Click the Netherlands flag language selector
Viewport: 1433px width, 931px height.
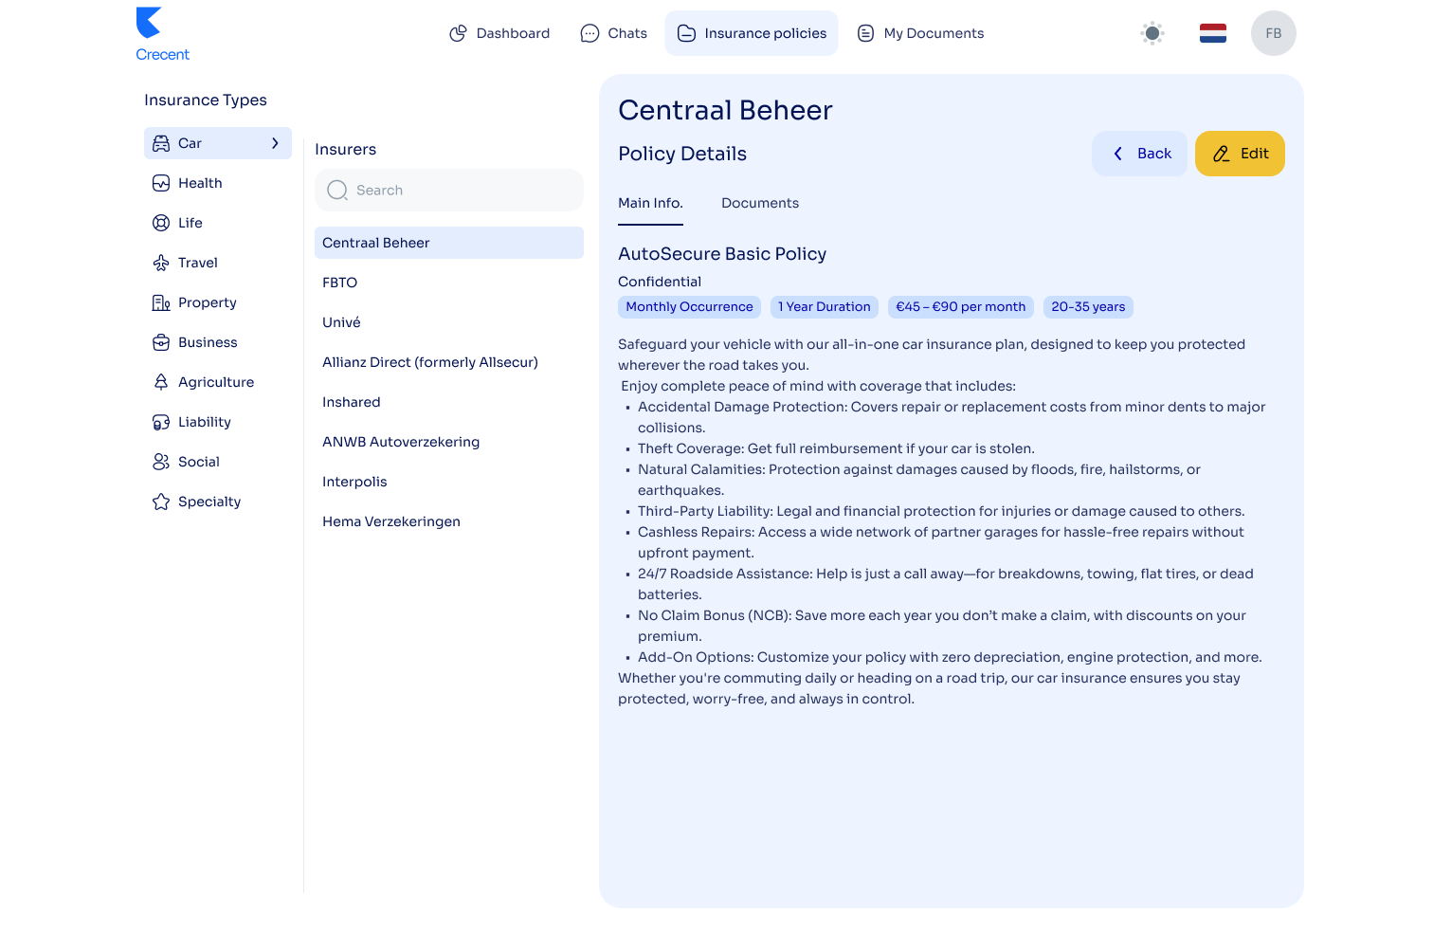1213,33
